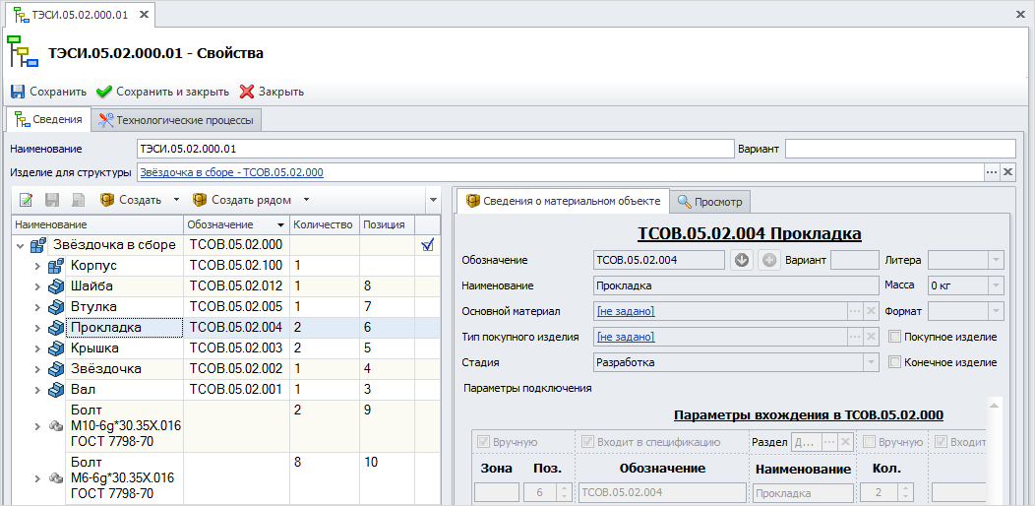Enable the Конечное изделие checkbox

coord(894,362)
